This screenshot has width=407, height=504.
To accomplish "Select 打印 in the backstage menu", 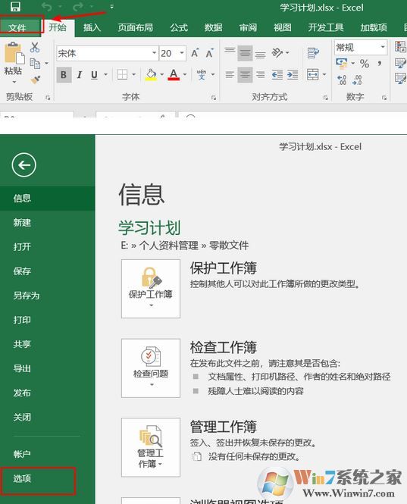I will [47, 320].
